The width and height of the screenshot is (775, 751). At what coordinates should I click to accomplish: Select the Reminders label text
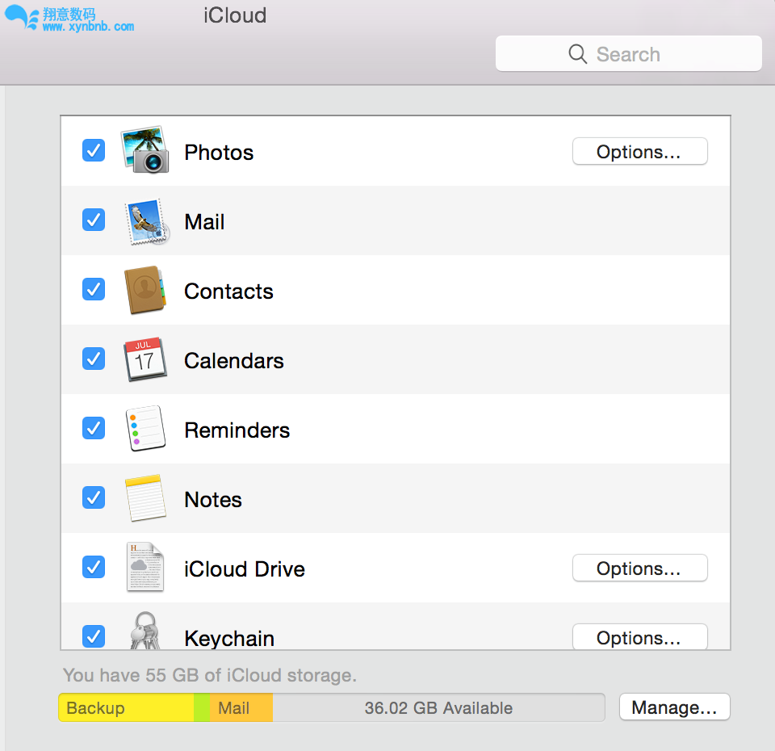tap(237, 430)
